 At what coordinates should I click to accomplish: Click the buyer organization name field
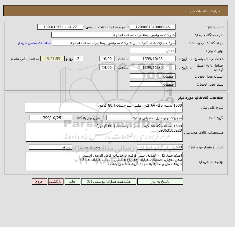point(113,35)
